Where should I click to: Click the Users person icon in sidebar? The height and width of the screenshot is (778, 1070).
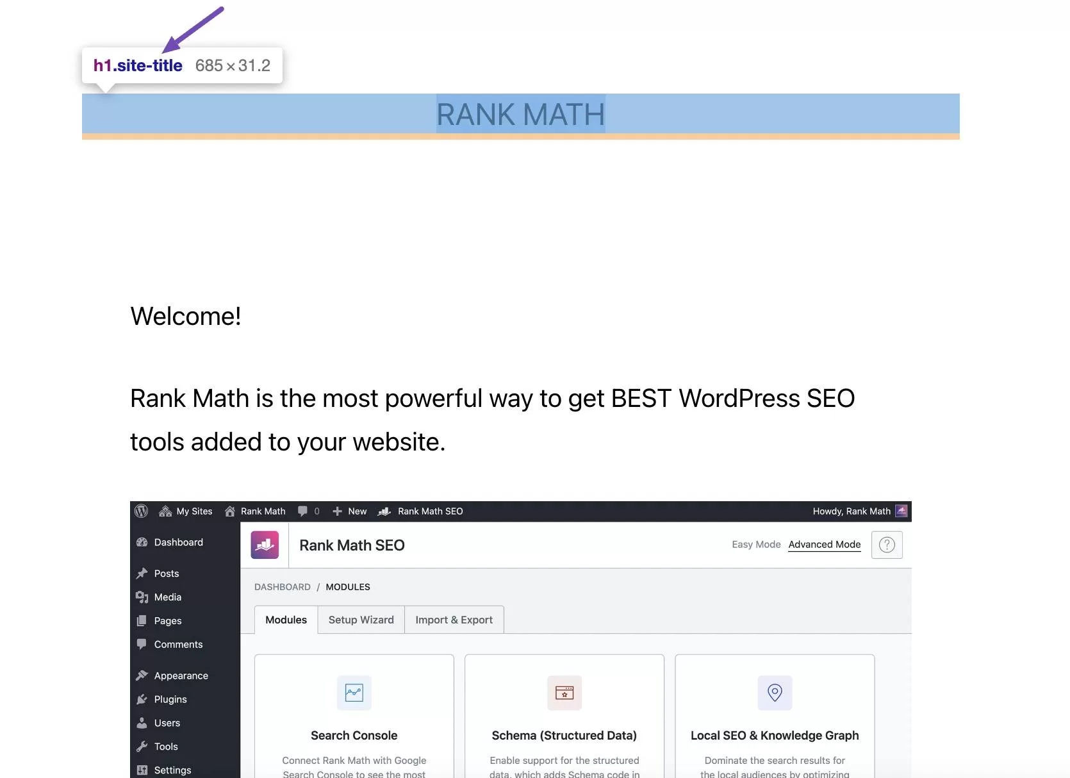[x=142, y=723]
